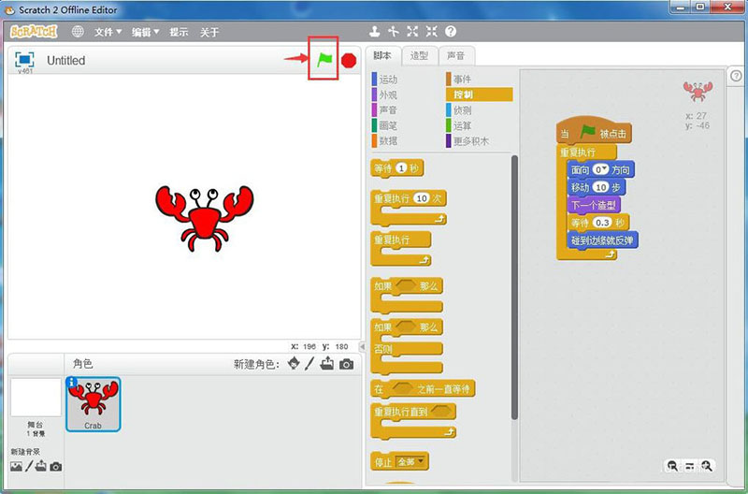
Task: Zoom in the scripts area
Action: 707,465
